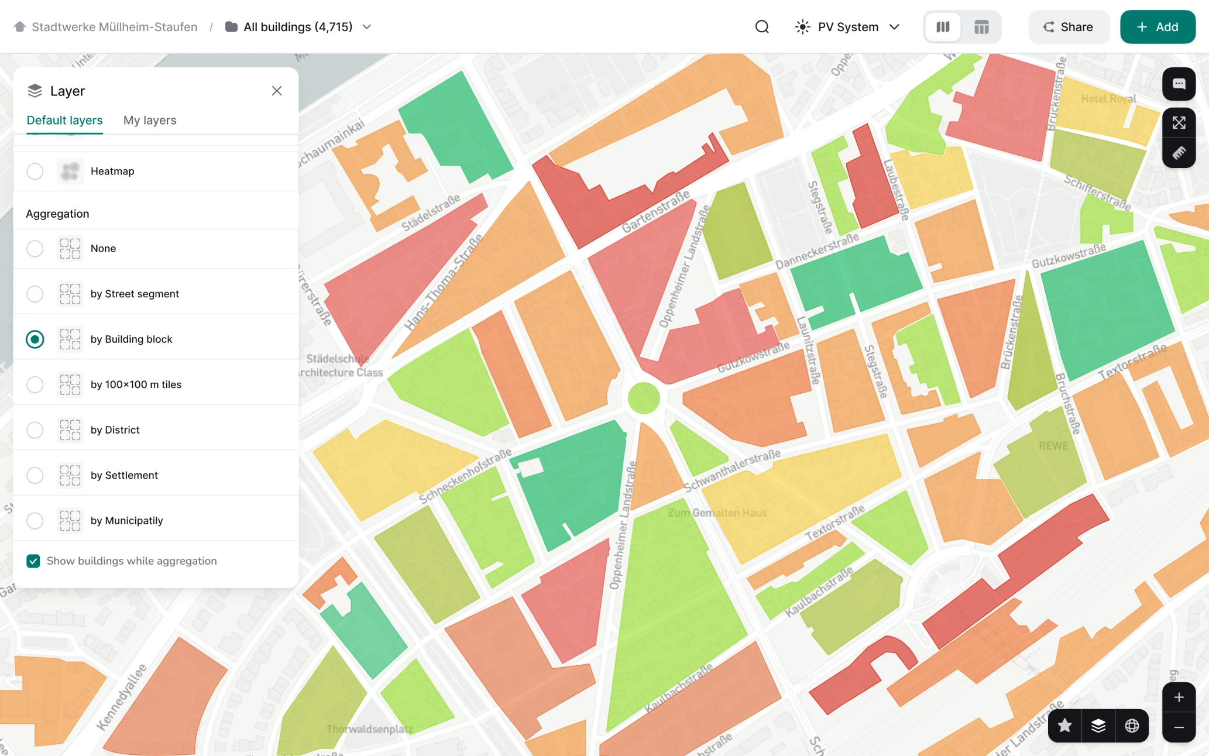Viewport: 1209px width, 756px height.
Task: Click the Zum Gemalten Haus map label
Action: tap(717, 513)
